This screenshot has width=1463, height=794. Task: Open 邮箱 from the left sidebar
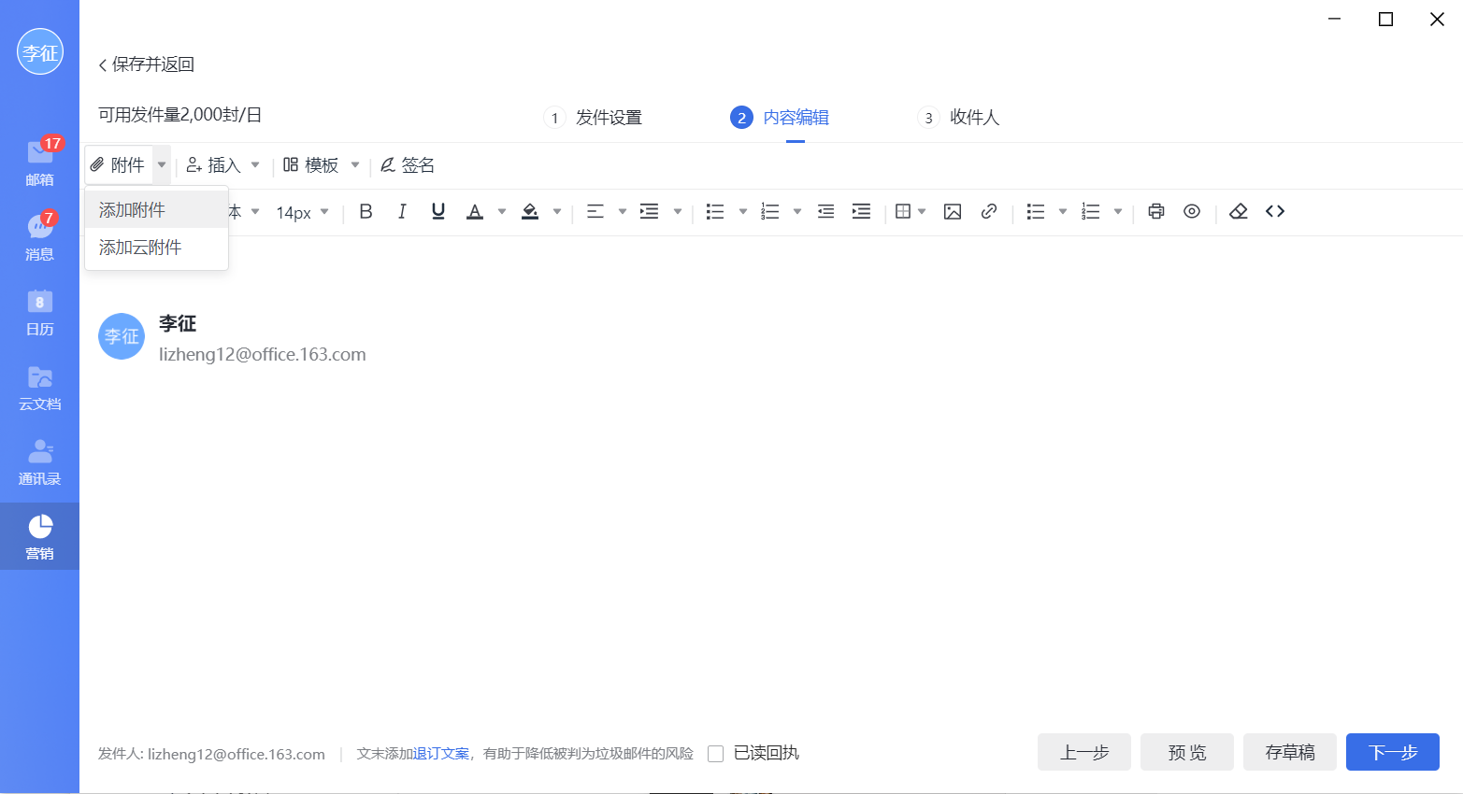[x=39, y=160]
